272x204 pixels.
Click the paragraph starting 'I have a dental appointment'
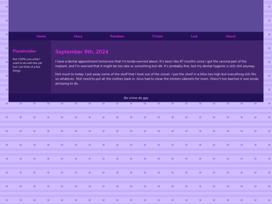click(155, 63)
